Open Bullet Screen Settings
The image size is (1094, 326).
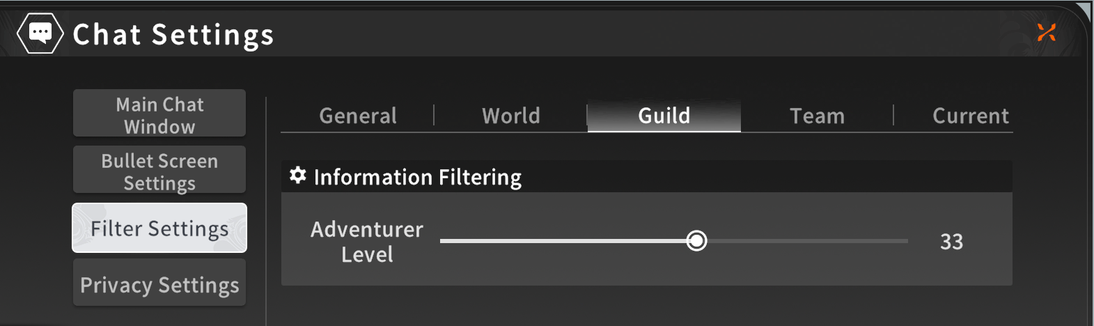pyautogui.click(x=159, y=169)
